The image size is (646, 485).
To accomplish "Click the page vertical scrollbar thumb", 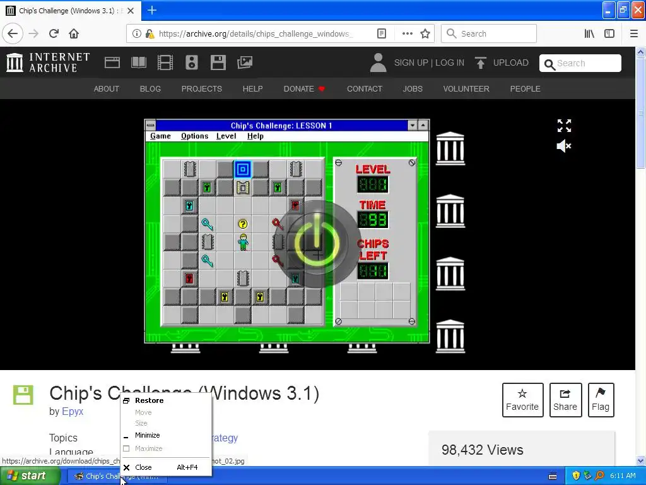I will (640, 114).
